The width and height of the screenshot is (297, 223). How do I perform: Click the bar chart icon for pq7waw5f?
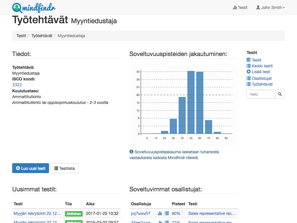pyautogui.click(x=160, y=213)
